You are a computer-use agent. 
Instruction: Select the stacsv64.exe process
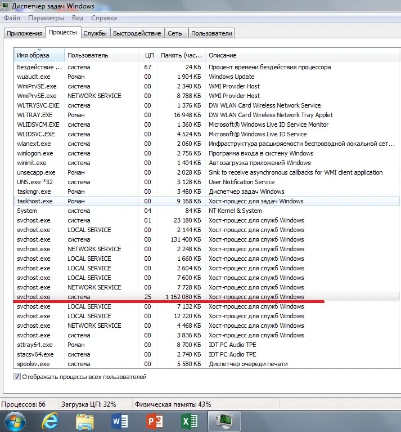206,354
